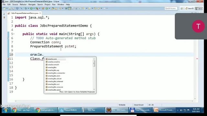Click the volume icon in the system tray

181,110
